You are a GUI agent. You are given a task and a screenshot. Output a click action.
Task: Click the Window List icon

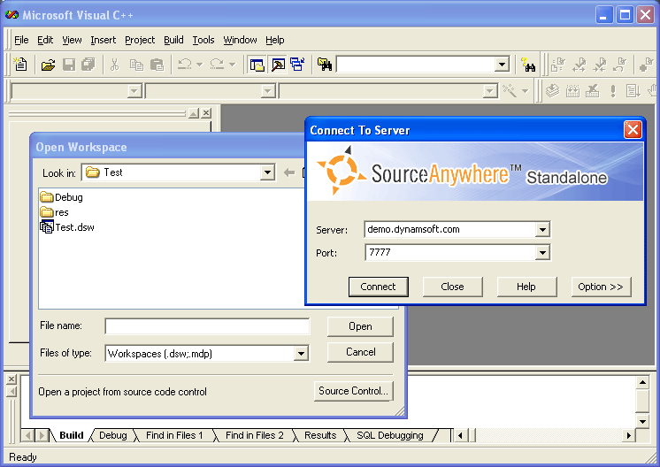click(298, 65)
